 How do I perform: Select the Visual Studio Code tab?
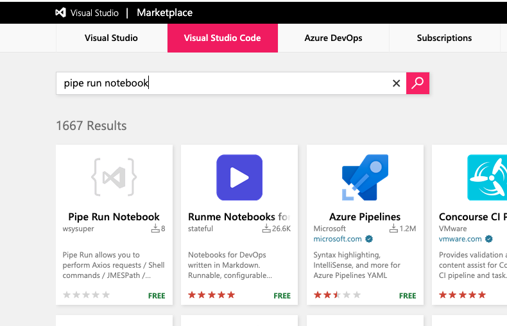(223, 38)
